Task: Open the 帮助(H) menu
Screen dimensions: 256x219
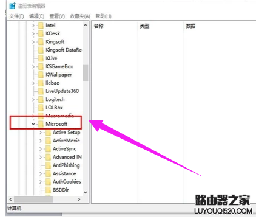Action: pos(103,16)
